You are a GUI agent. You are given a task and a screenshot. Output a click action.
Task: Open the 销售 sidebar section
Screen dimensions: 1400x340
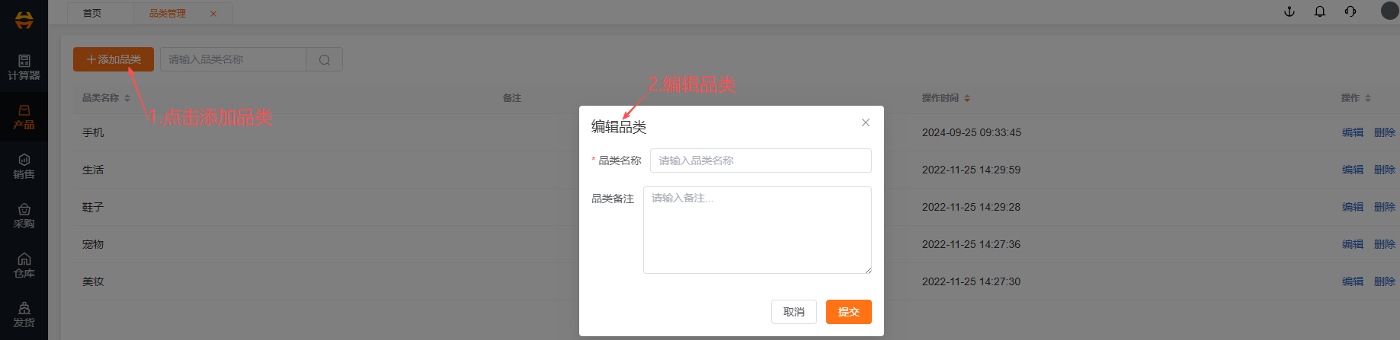[x=24, y=166]
